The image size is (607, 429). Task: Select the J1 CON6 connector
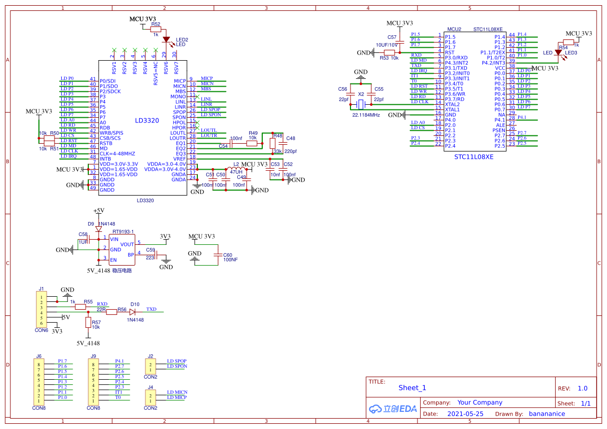[x=41, y=310]
